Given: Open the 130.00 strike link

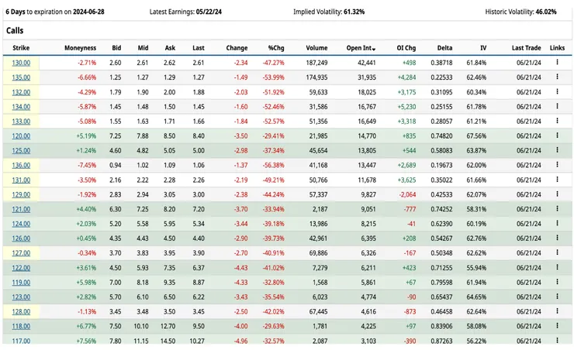Looking at the screenshot, I should (21, 62).
